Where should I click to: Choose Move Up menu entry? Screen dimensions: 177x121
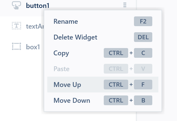click(x=103, y=85)
